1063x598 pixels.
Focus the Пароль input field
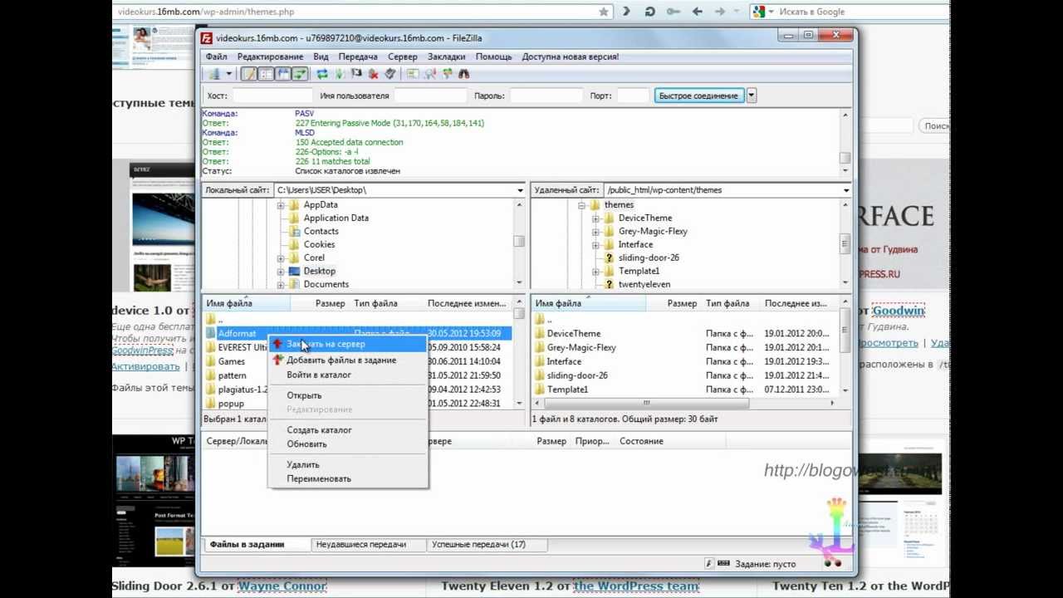pos(545,96)
